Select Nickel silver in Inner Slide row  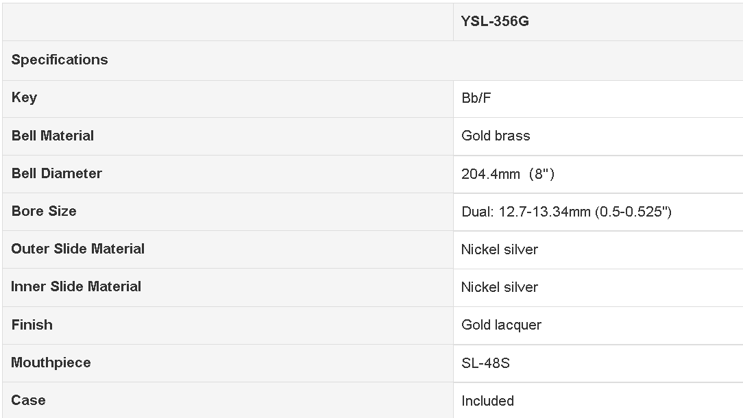pyautogui.click(x=500, y=287)
